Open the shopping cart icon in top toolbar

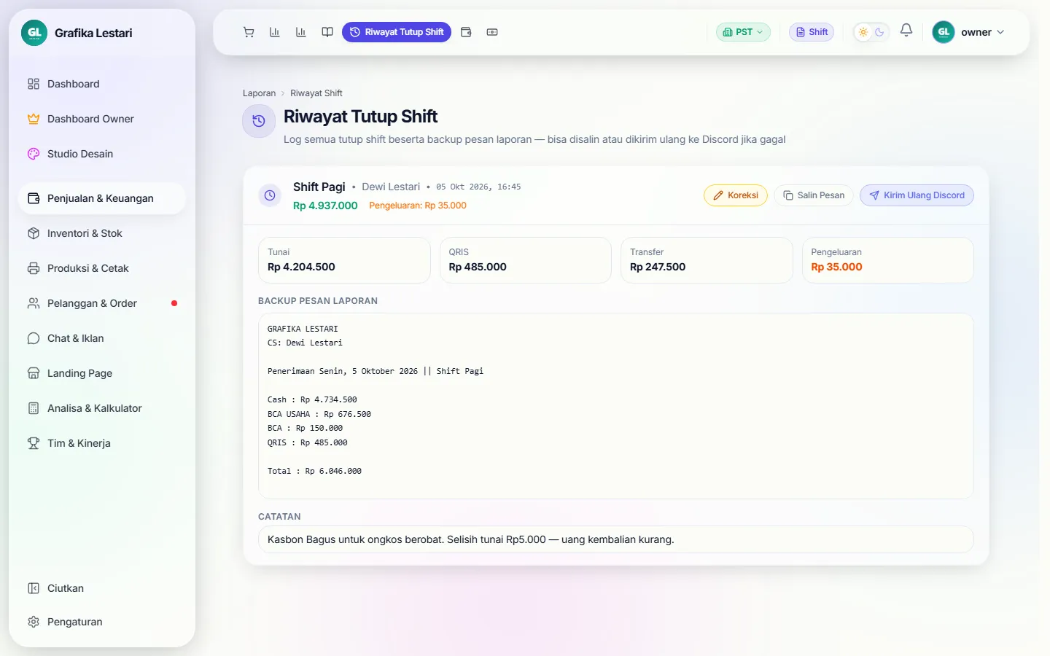pos(249,32)
